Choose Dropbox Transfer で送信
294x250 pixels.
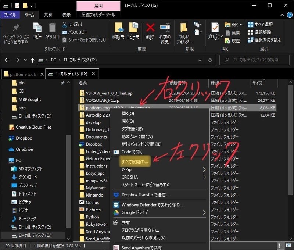(145, 195)
